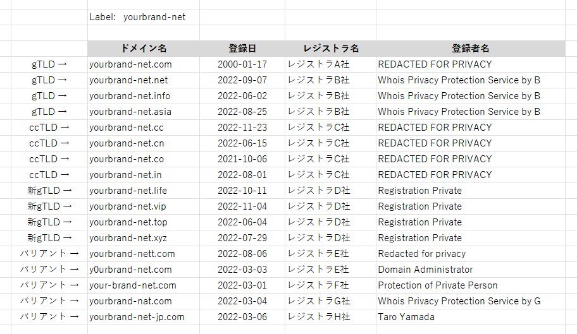Select the yourbrand-net.com domain cell
The image size is (577, 334).
pyautogui.click(x=144, y=64)
